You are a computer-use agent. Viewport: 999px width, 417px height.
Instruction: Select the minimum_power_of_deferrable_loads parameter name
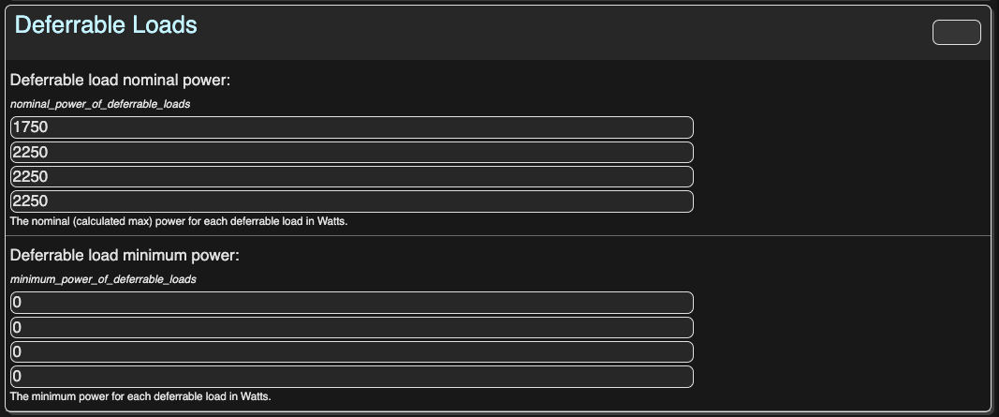click(102, 279)
